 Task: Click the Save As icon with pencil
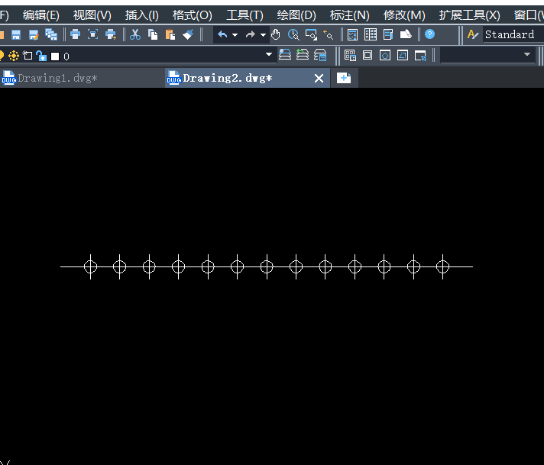click(x=34, y=34)
